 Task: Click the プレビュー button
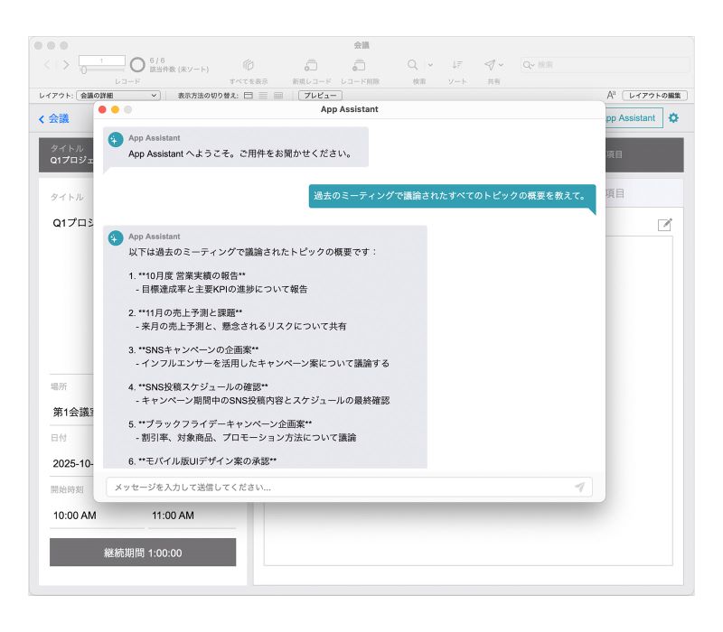(319, 95)
